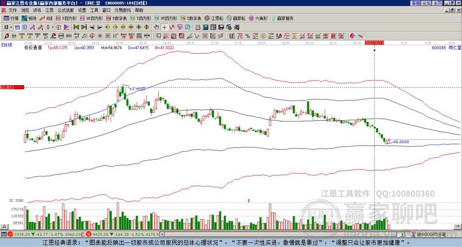Screen dimensions: 462x247
Task: Open the P四方形 square tool
Action: pyautogui.click(x=66, y=18)
